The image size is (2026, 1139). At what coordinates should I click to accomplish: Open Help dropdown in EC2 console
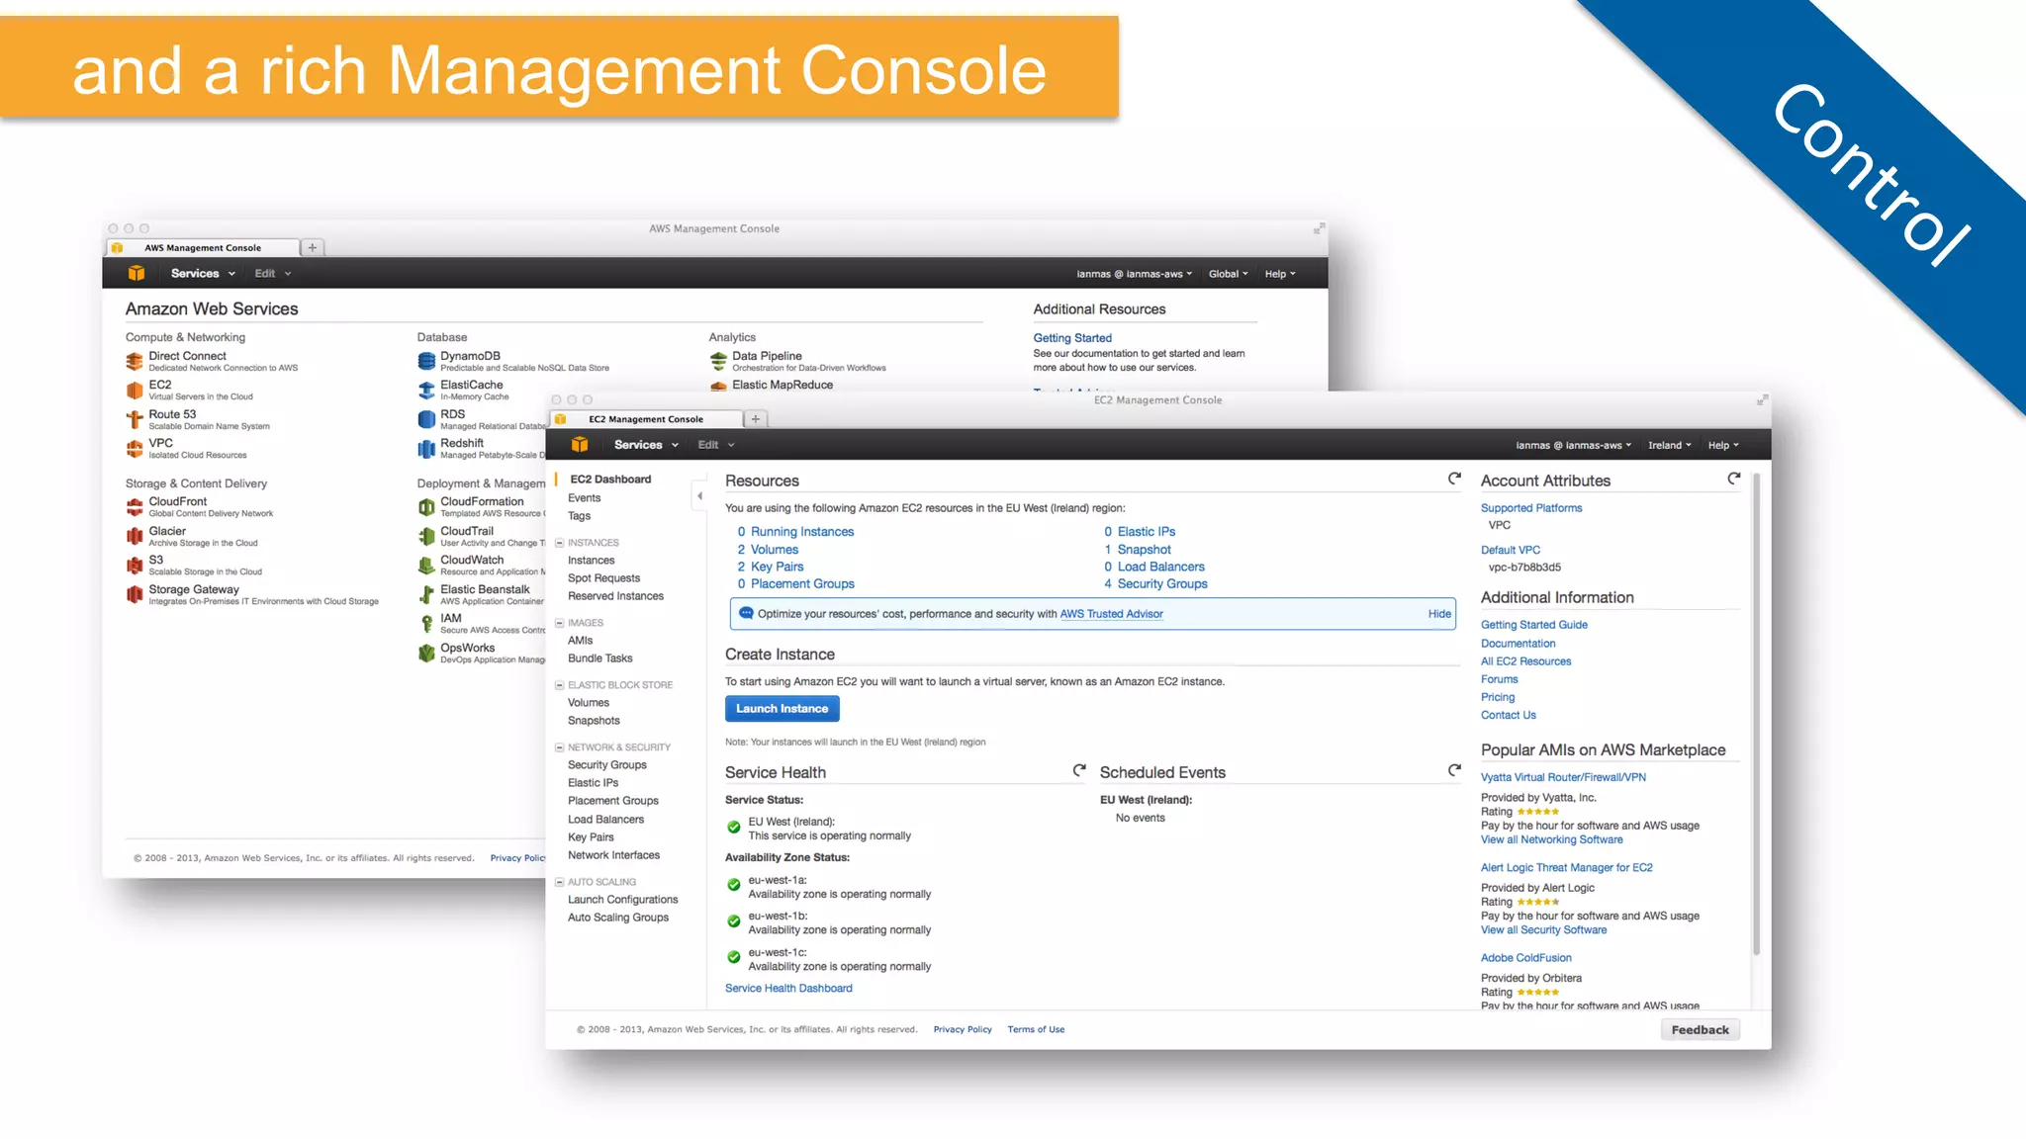tap(1723, 445)
